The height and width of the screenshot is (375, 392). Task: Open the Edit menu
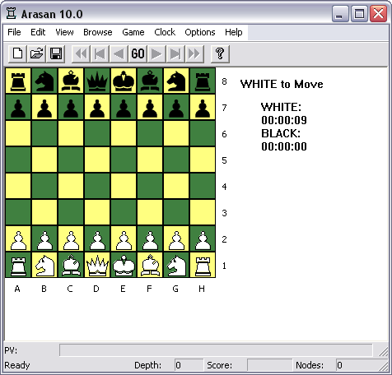(38, 32)
